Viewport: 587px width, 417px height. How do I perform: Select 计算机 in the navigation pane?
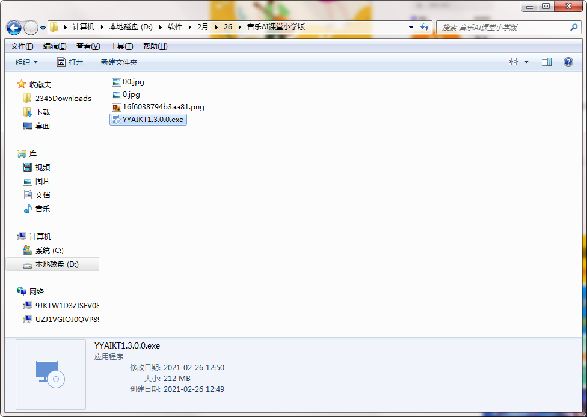coord(40,237)
